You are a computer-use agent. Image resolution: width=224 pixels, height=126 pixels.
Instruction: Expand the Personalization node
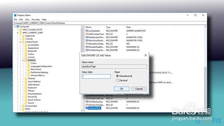(x=23, y=94)
